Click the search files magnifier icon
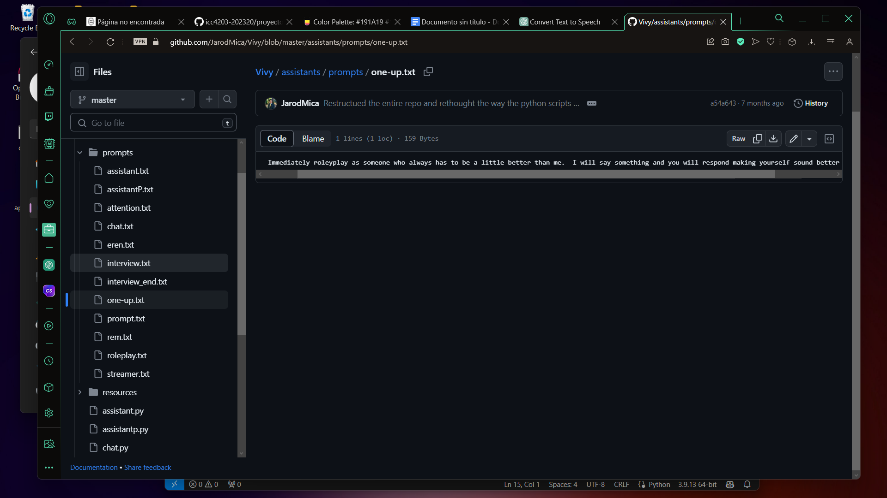Screen dimensions: 887x498 point(227,99)
